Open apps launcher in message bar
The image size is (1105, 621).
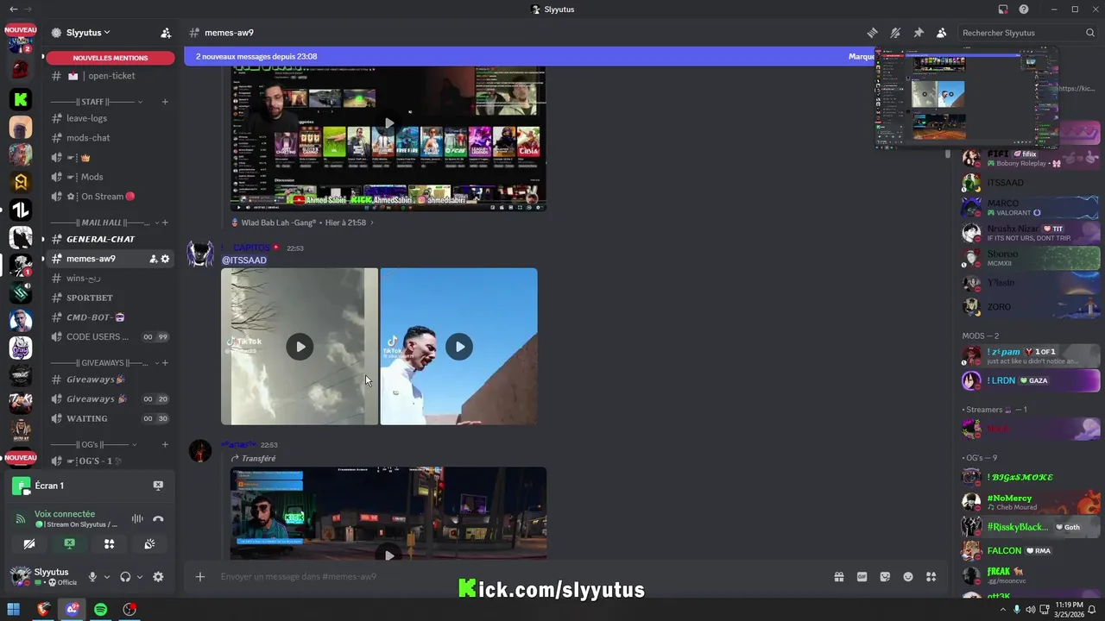931,577
